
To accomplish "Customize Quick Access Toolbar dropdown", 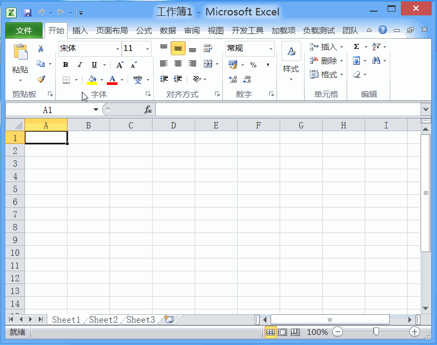I will pos(81,13).
